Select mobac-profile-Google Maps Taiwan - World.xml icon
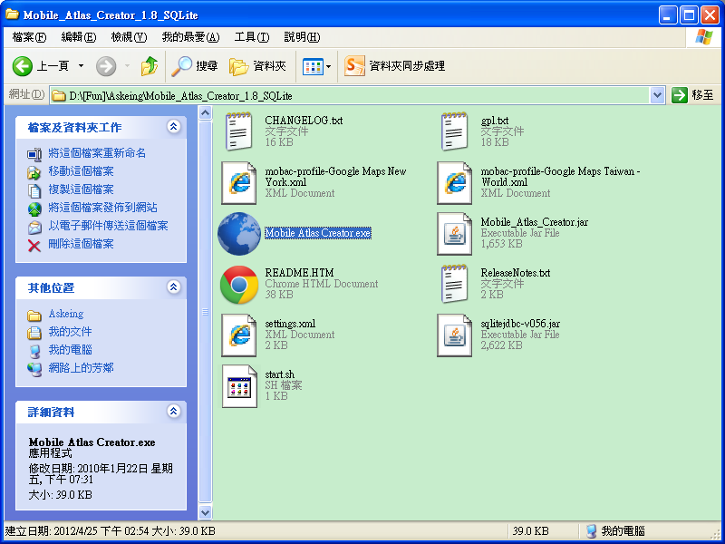This screenshot has width=725, height=544. coord(454,183)
